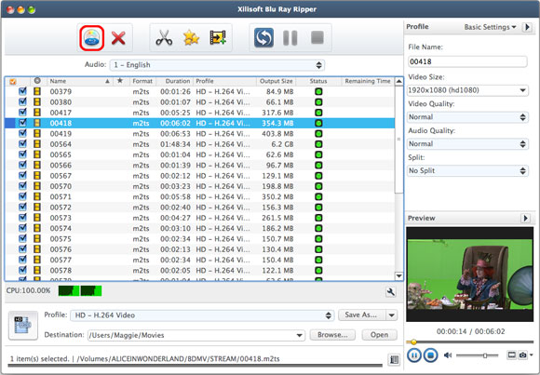
Task: Uncheck the 00380 row checkbox
Action: 22,102
